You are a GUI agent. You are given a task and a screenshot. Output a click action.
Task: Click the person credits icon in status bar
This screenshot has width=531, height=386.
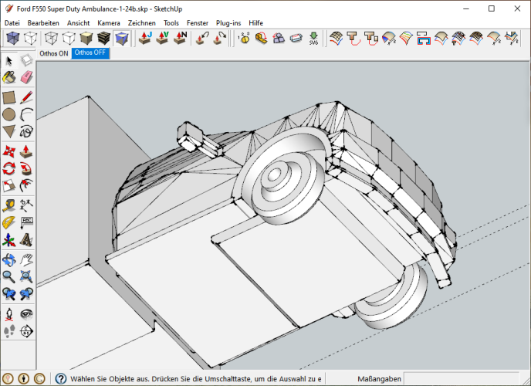pyautogui.click(x=24, y=378)
